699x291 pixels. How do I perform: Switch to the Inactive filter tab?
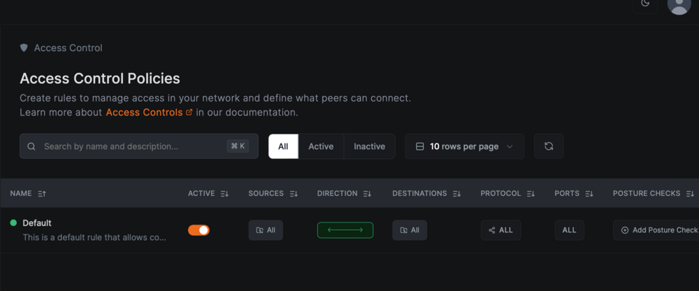[x=369, y=146]
